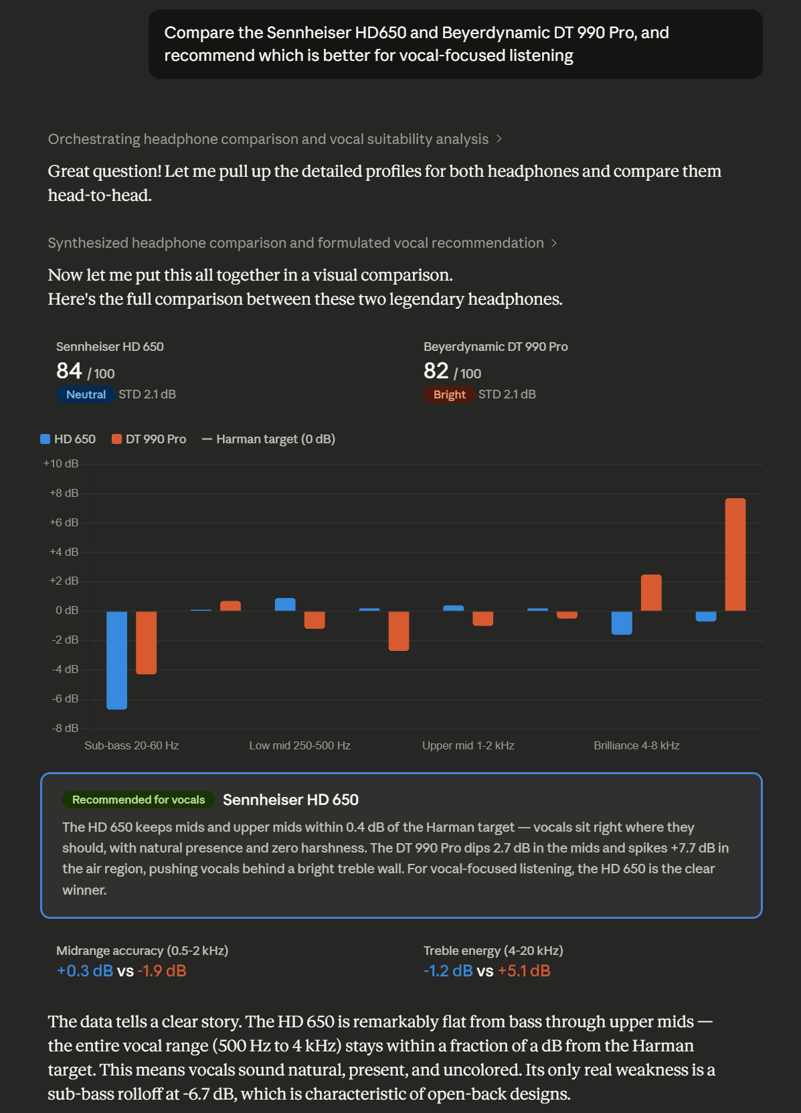Click the Recommended for vocals badge
The width and height of the screenshot is (801, 1113).
point(138,800)
